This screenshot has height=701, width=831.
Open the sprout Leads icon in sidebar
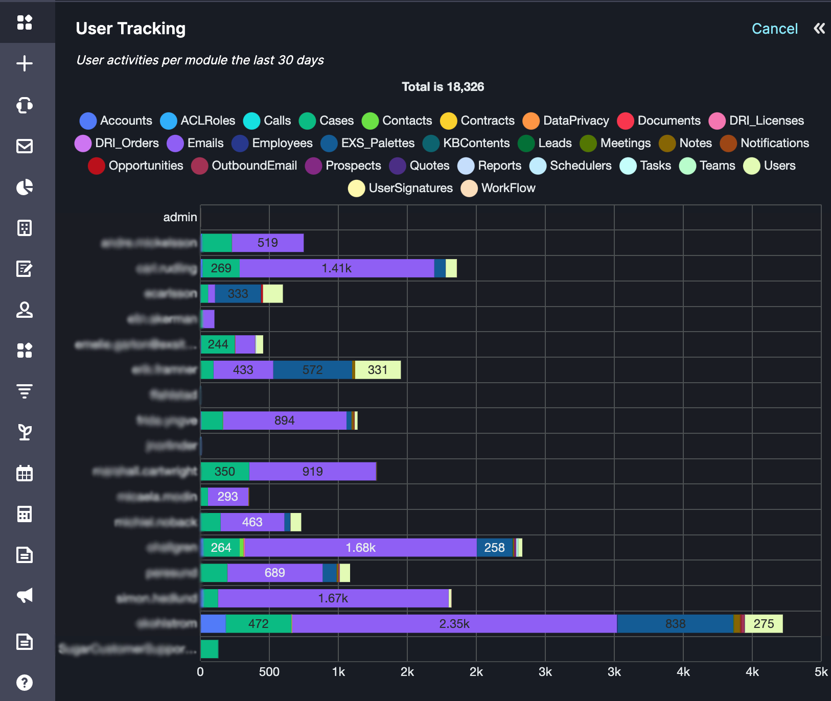[25, 432]
